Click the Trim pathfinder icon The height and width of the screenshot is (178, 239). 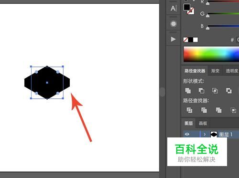(204, 110)
